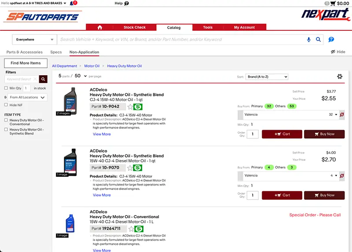The width and height of the screenshot is (352, 252).
Task: Go to All Department breadcrumb
Action: (64, 66)
